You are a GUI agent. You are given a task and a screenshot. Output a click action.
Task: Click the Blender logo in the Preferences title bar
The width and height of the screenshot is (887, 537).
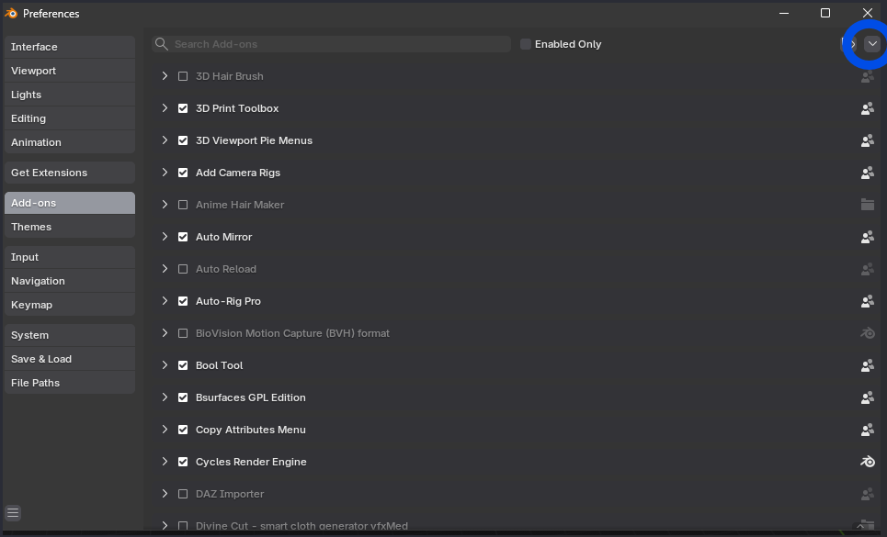pos(11,13)
